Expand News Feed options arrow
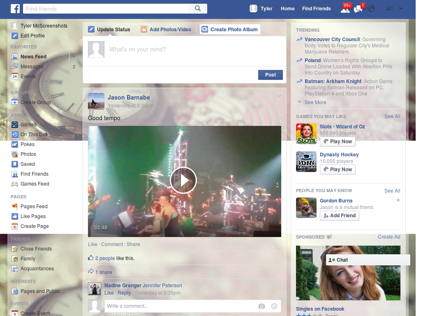Image resolution: width=421 pixels, height=316 pixels. [x=74, y=57]
